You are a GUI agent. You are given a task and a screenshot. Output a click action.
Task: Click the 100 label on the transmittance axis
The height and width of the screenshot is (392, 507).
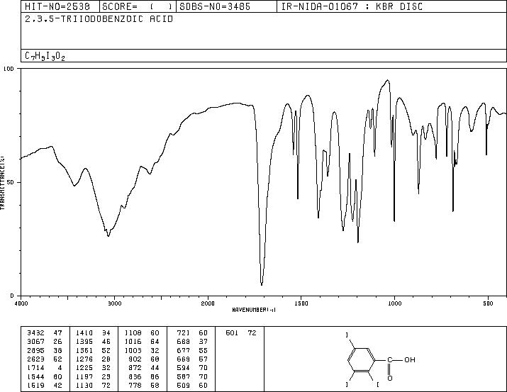click(9, 69)
